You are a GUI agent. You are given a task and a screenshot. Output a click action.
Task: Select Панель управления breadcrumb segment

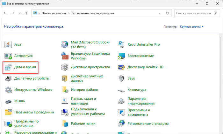(x=54, y=13)
